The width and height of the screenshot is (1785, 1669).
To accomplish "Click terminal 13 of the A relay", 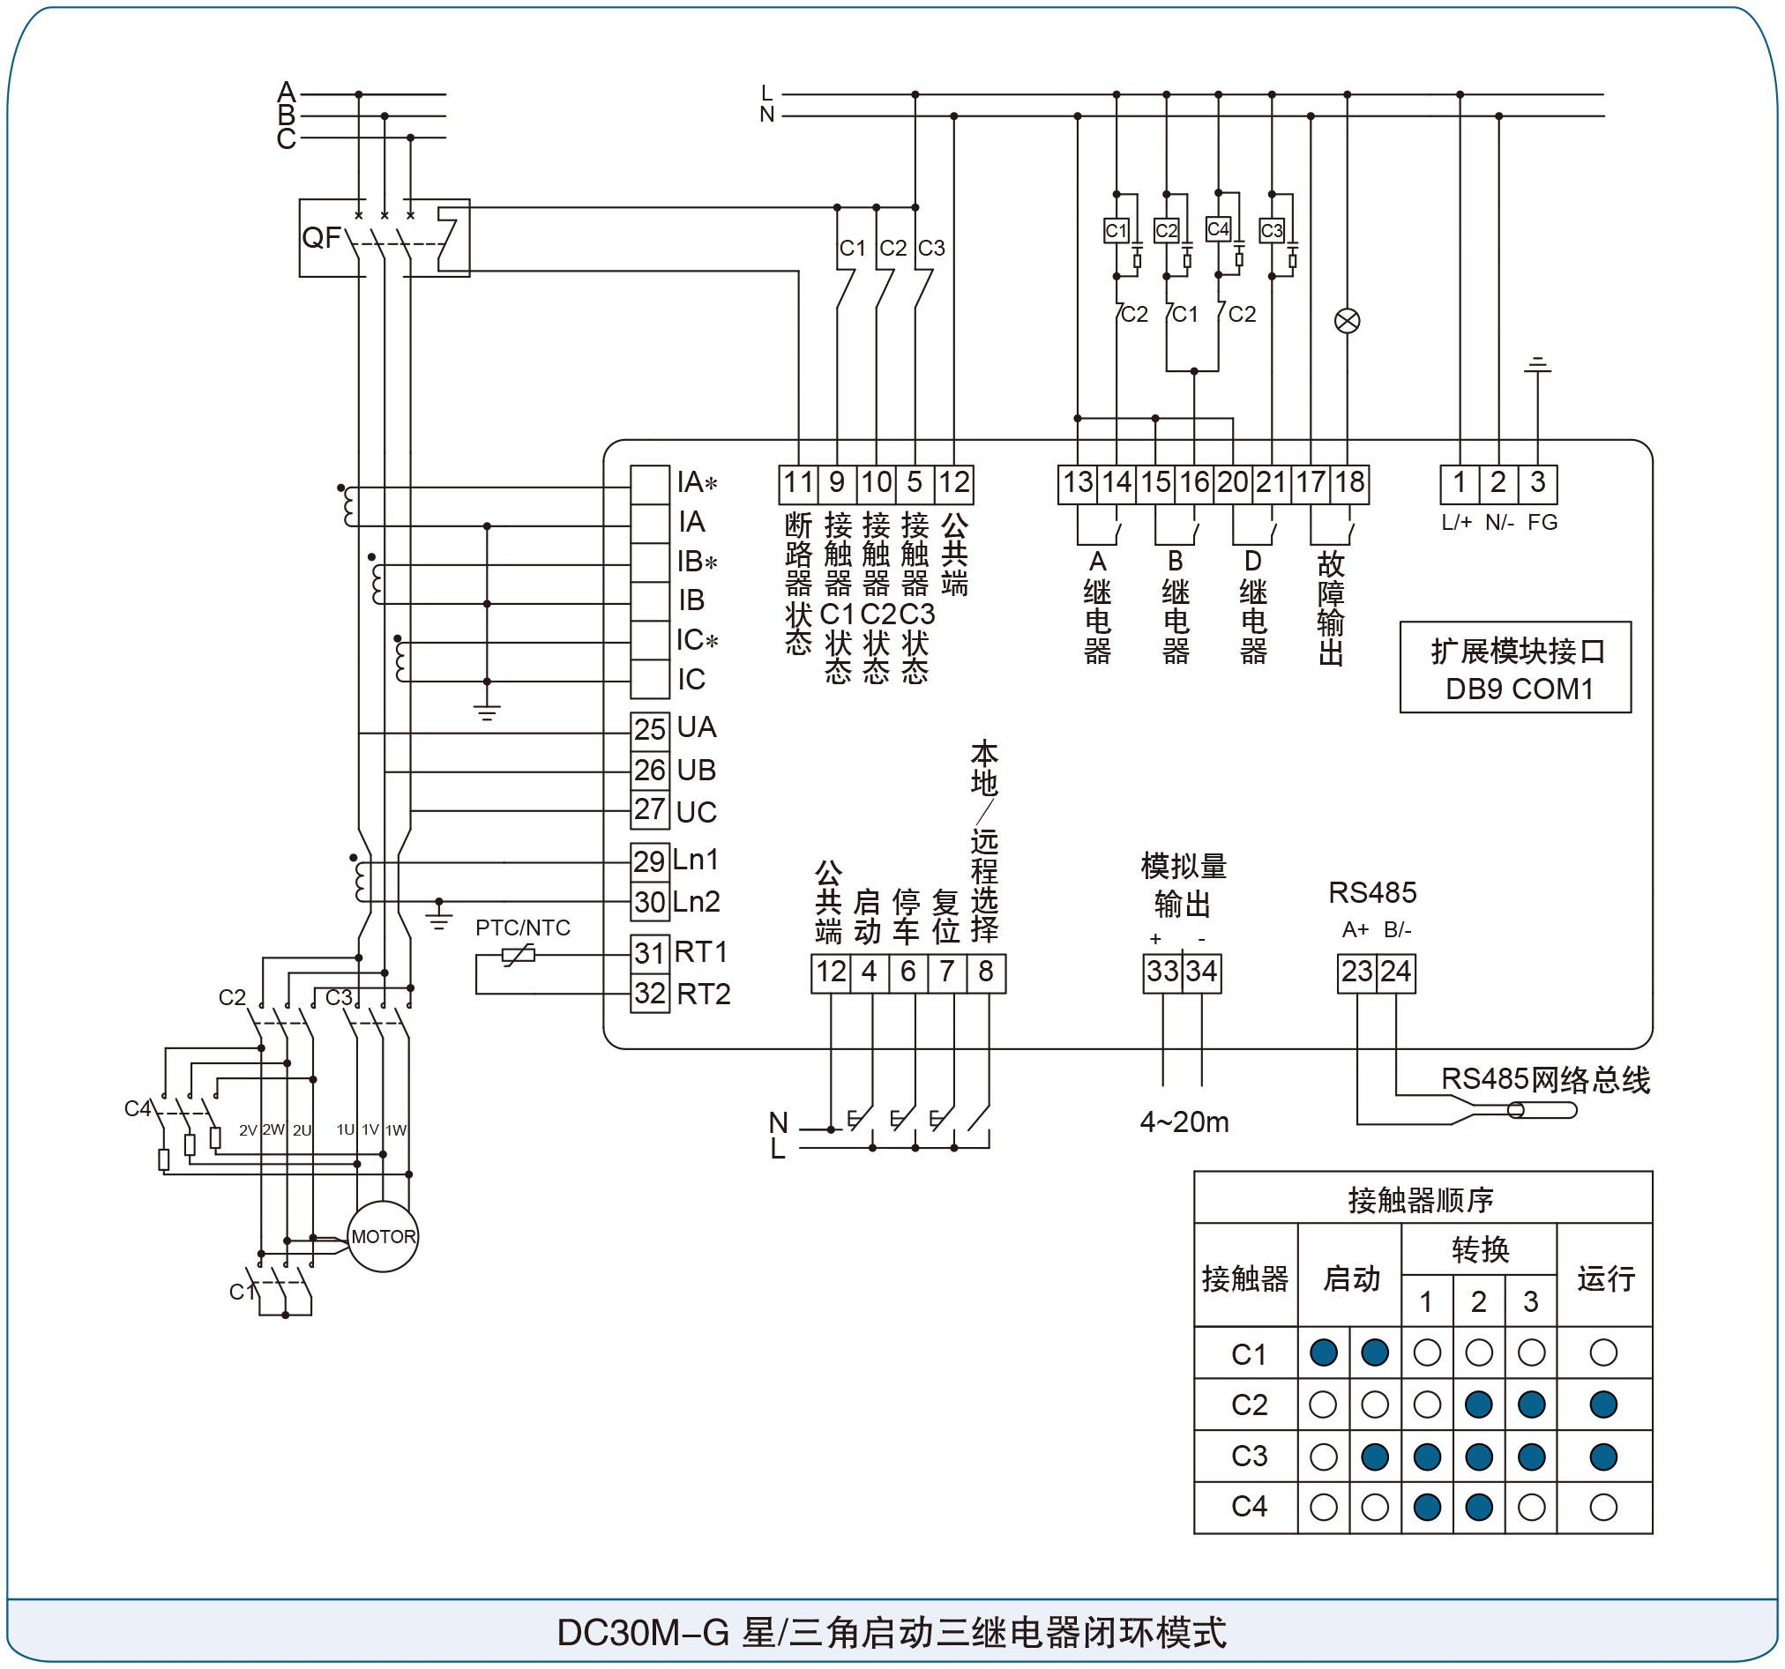I will tap(1078, 483).
